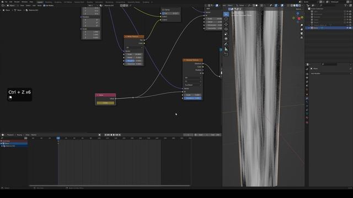Open the File menu
This screenshot has width=353, height=198.
[6, 2]
